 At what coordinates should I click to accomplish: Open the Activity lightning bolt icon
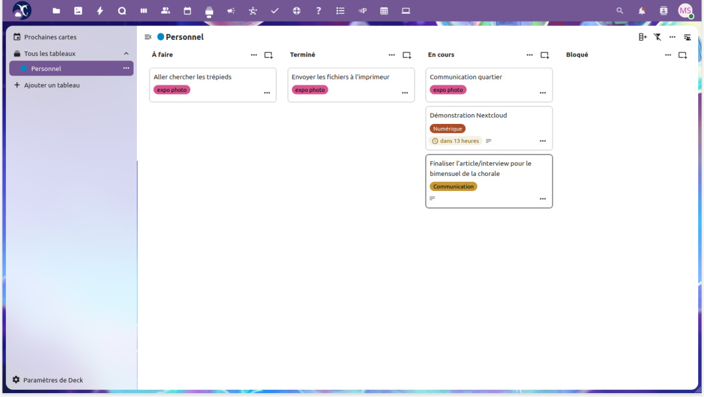tap(100, 10)
